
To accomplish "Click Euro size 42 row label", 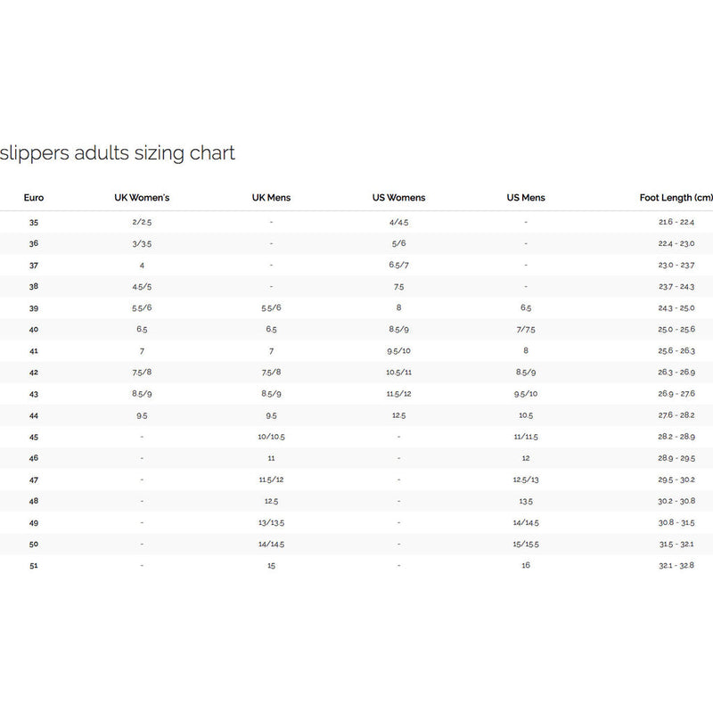I will pos(34,373).
